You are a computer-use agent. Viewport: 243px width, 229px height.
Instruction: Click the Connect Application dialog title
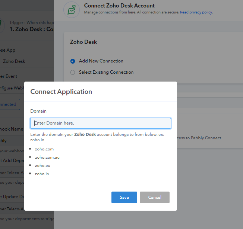click(x=61, y=92)
